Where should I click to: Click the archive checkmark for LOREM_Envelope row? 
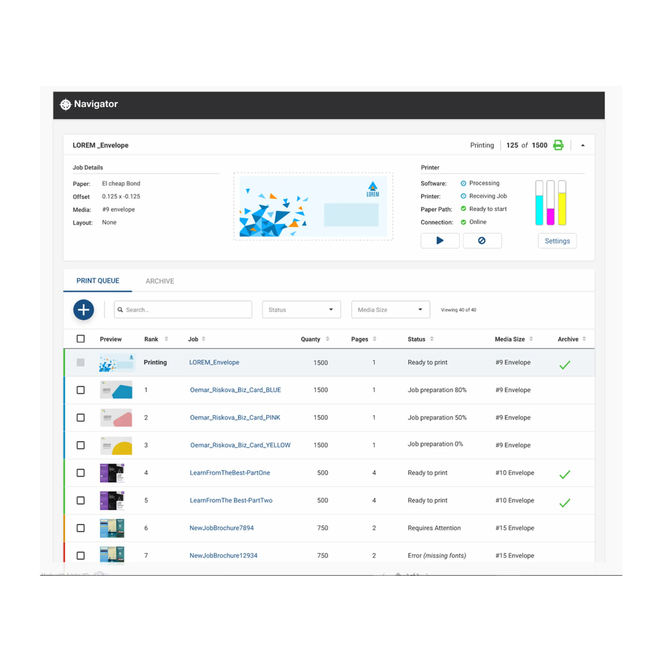coord(565,365)
